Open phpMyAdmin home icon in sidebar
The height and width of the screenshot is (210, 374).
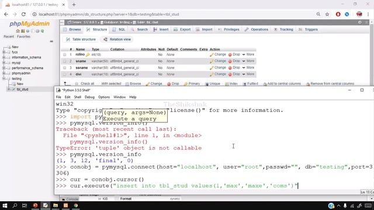coord(18,31)
